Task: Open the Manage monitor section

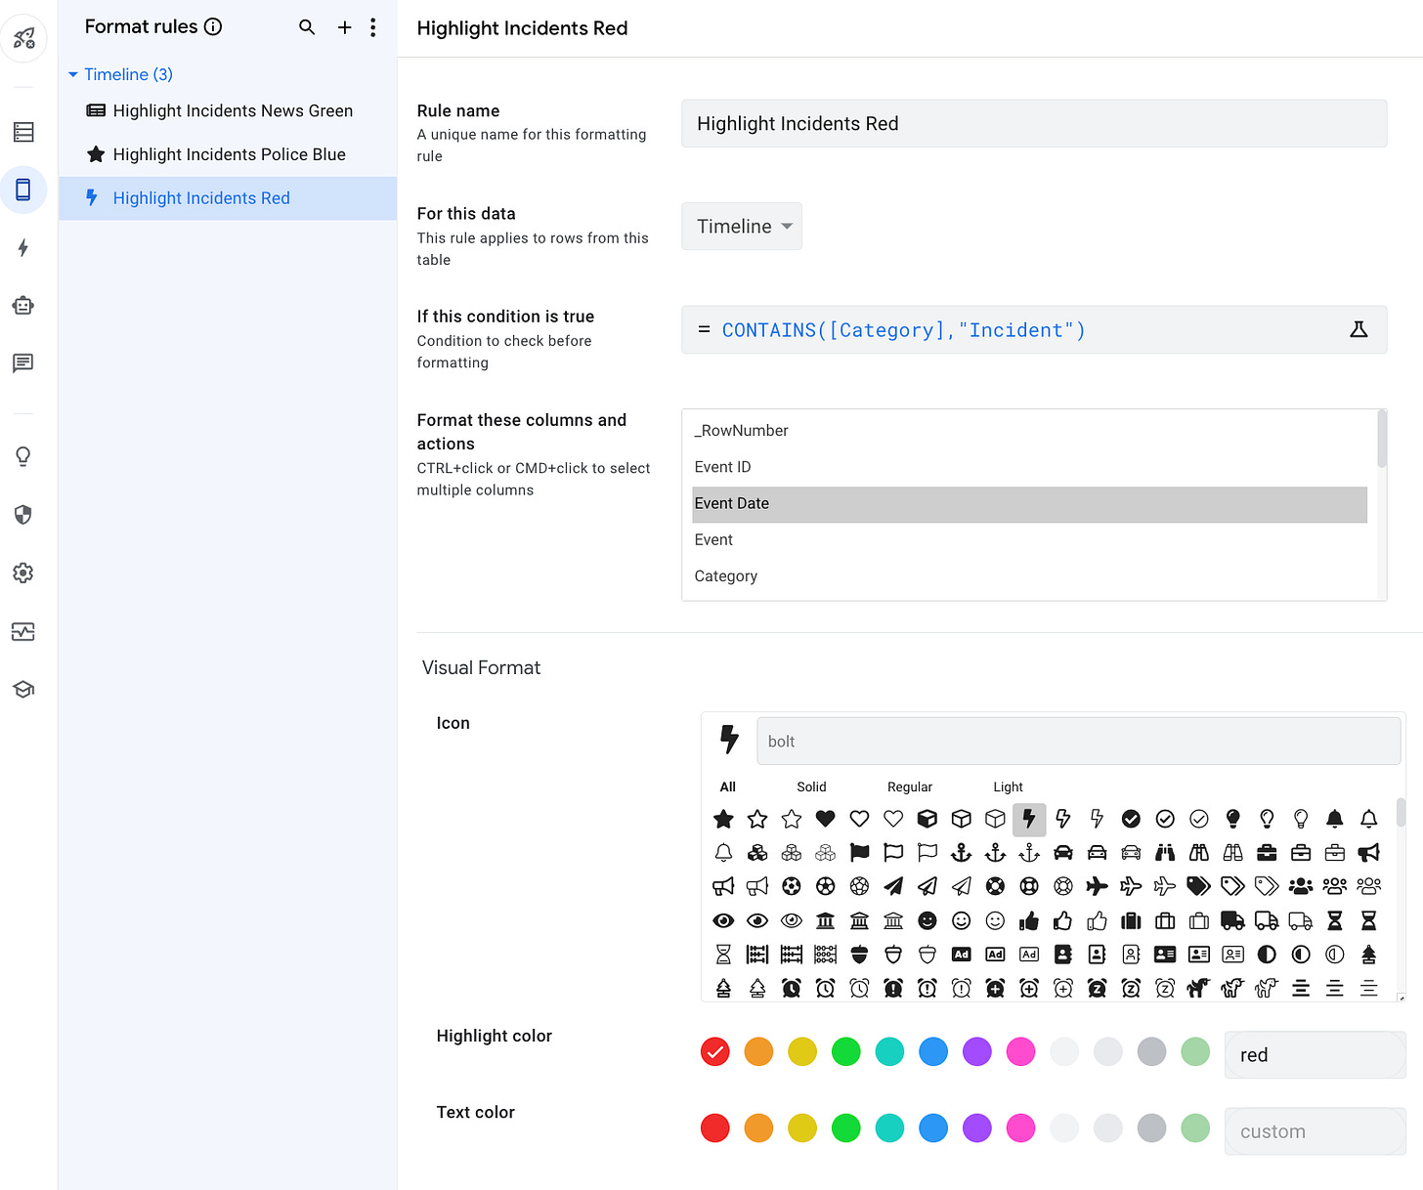Action: 23,631
